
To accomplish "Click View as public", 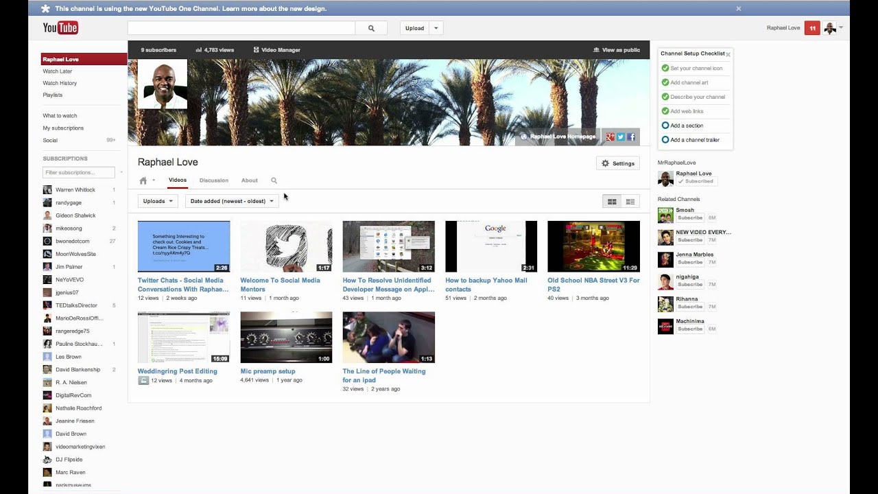I will pyautogui.click(x=617, y=50).
